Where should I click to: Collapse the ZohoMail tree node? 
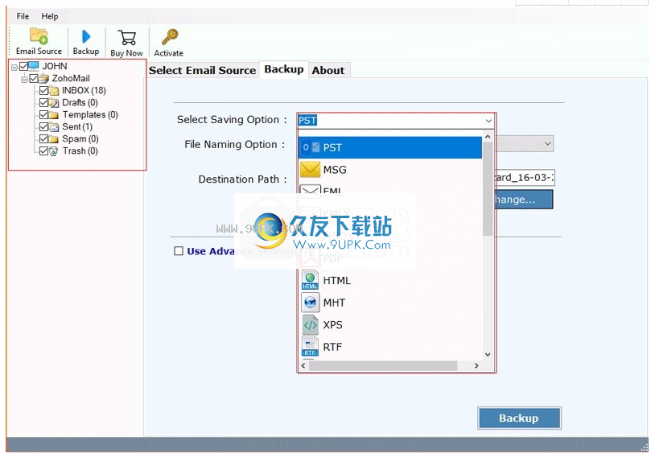click(x=24, y=79)
